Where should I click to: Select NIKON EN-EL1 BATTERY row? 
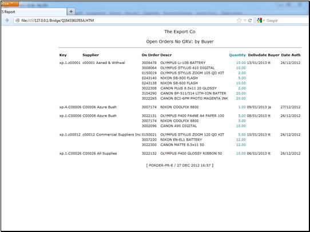pos(181,140)
